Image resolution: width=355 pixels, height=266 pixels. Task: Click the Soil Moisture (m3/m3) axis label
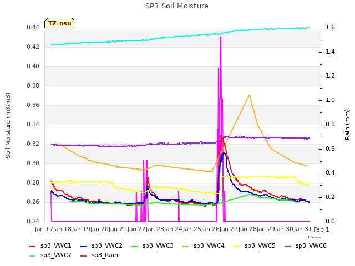(x=8, y=125)
